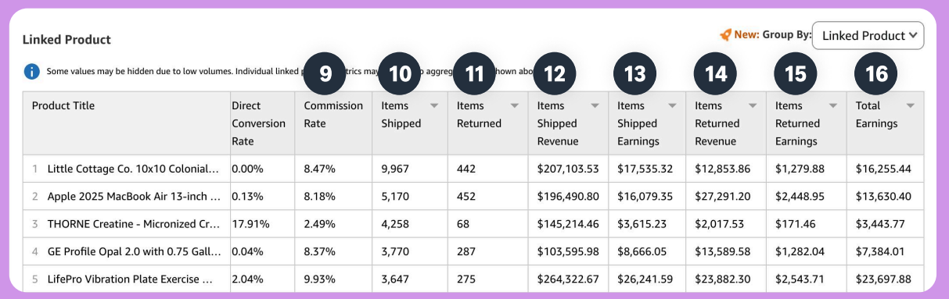The width and height of the screenshot is (949, 299).
Task: Click the blue info icon beside the notice
Action: click(32, 72)
